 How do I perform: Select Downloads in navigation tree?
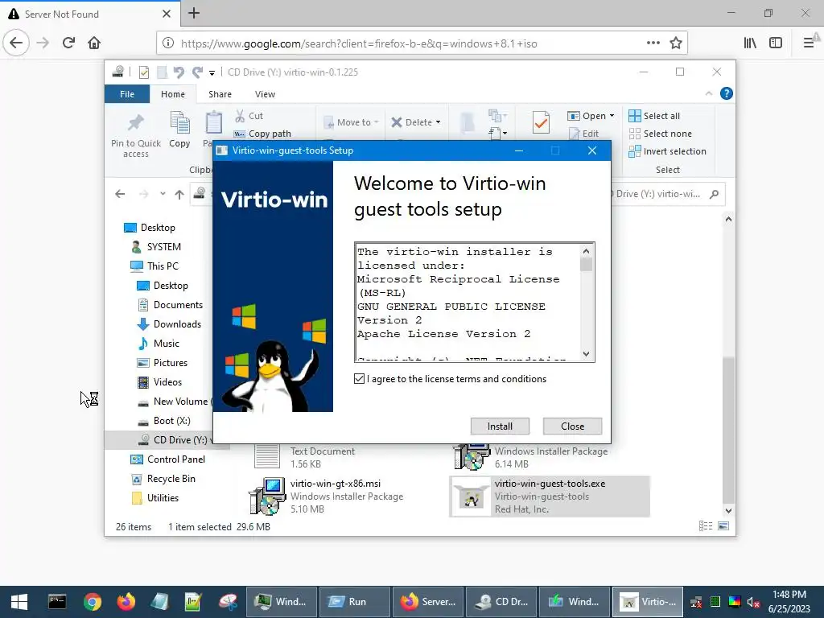pos(169,324)
